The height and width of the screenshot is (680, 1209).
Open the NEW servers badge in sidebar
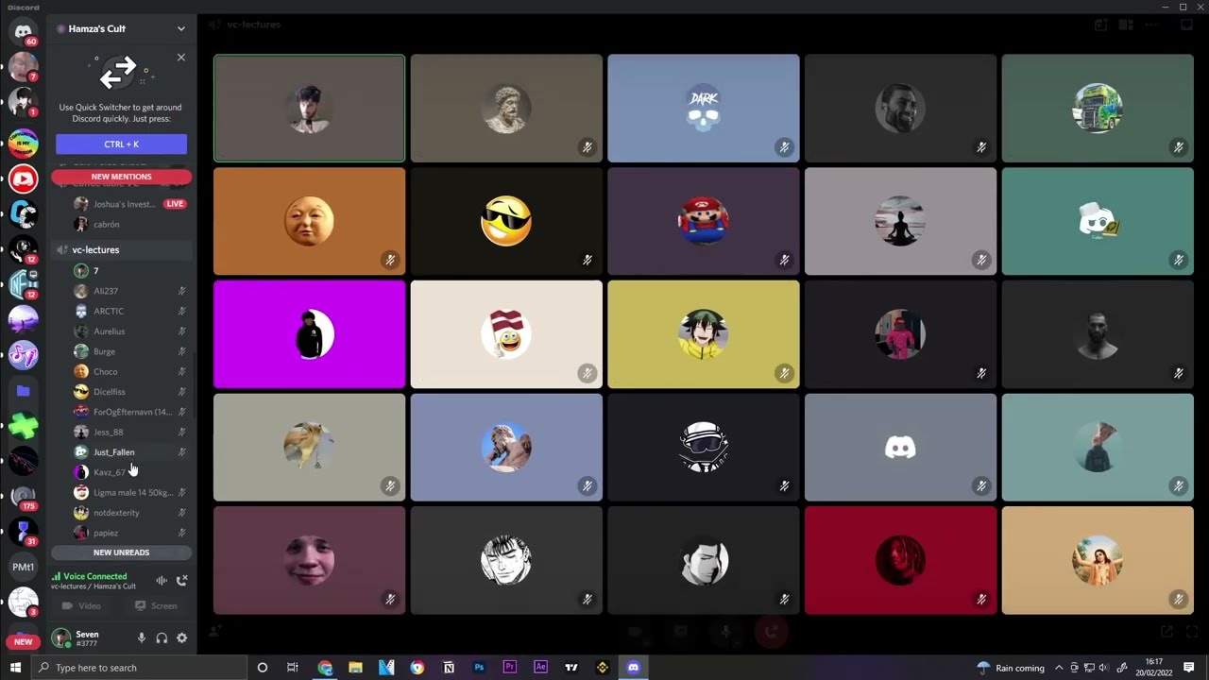point(23,641)
